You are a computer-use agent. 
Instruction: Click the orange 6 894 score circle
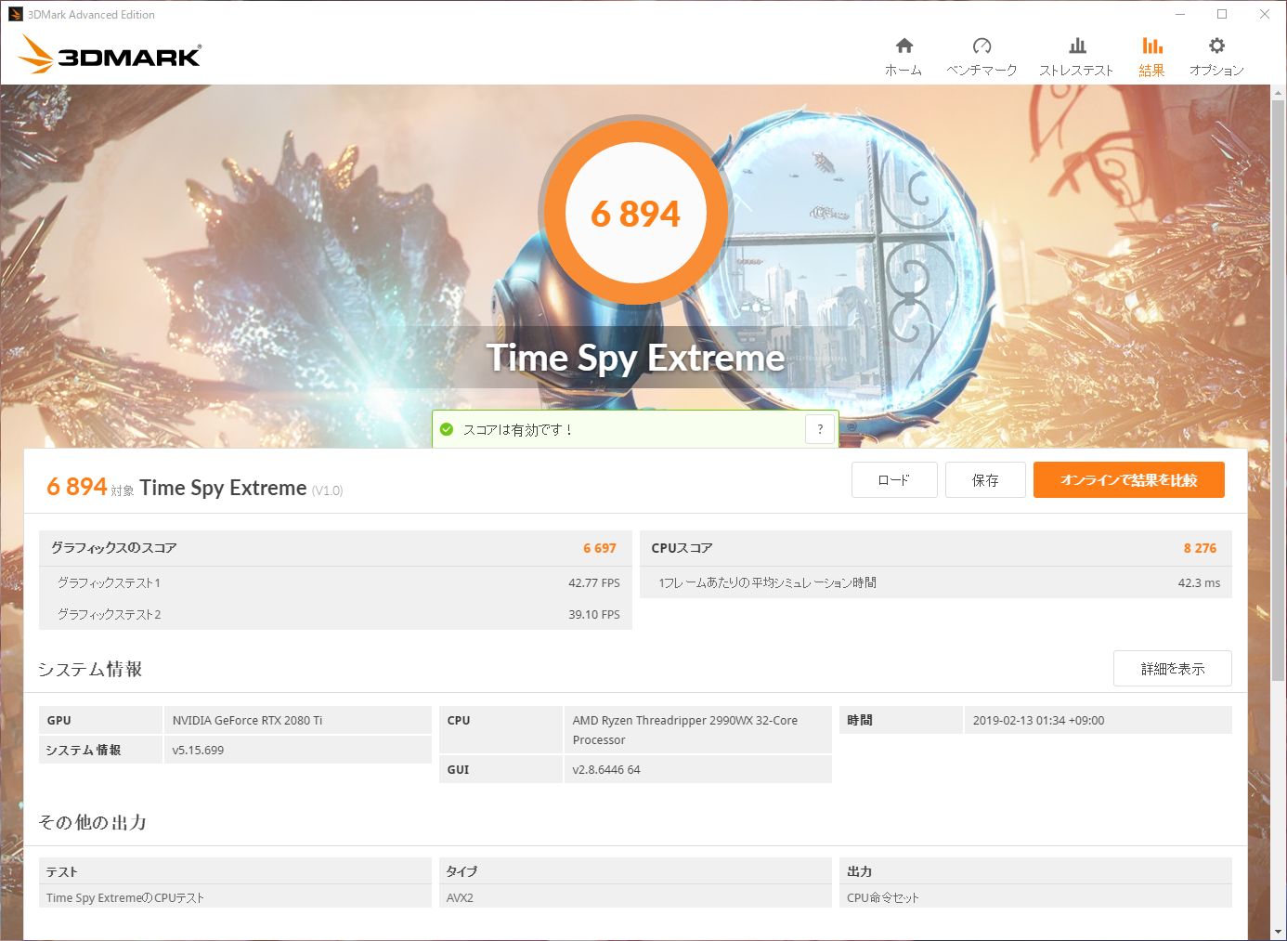tap(636, 214)
